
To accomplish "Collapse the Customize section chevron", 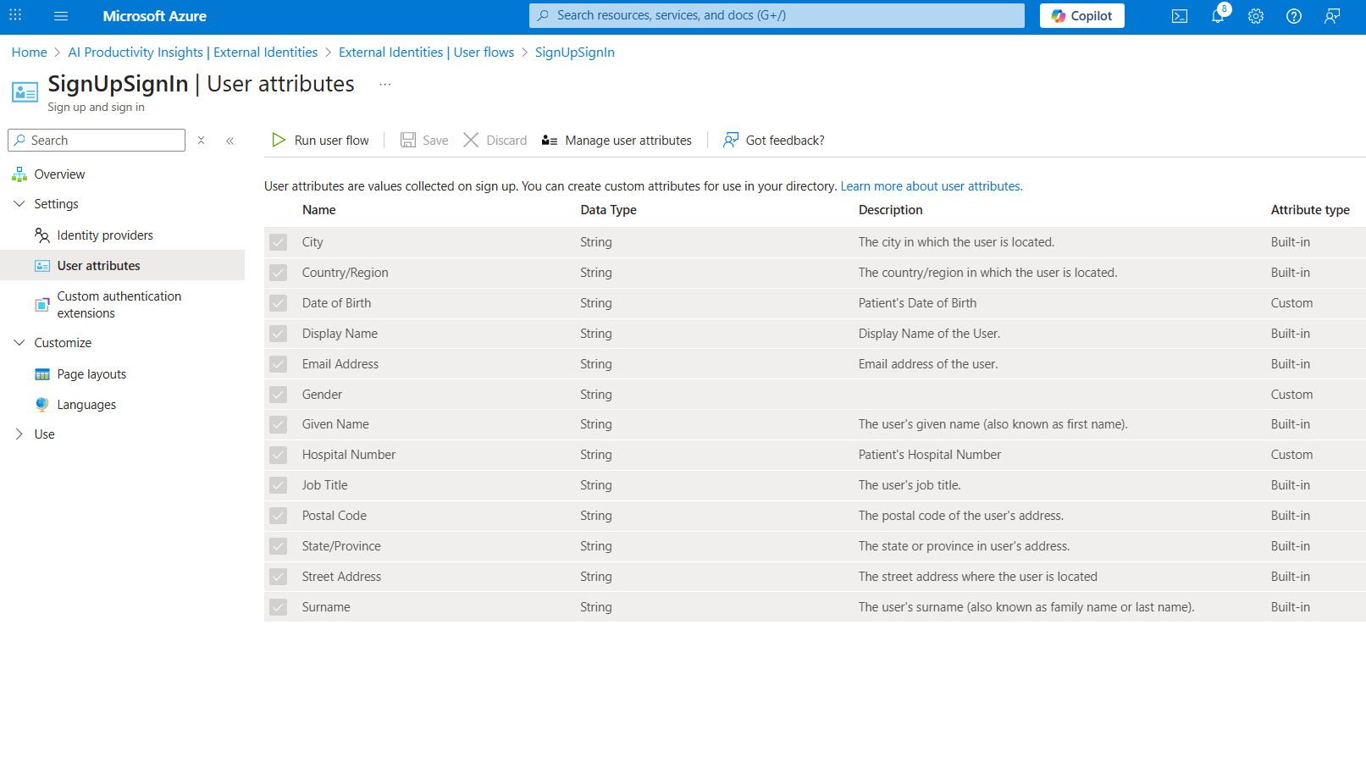I will pos(19,343).
